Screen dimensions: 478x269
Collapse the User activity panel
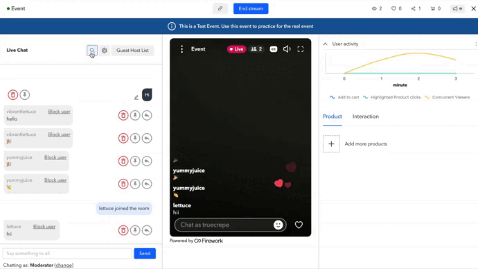pyautogui.click(x=326, y=44)
